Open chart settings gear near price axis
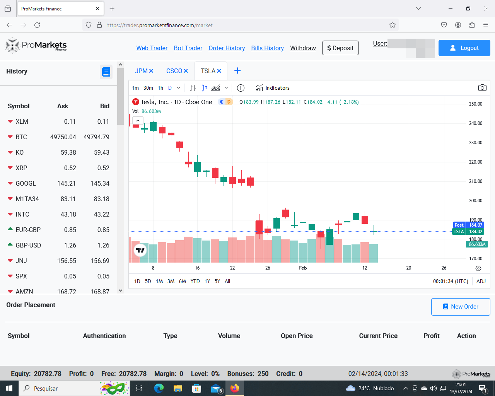The image size is (495, 396). (x=478, y=268)
